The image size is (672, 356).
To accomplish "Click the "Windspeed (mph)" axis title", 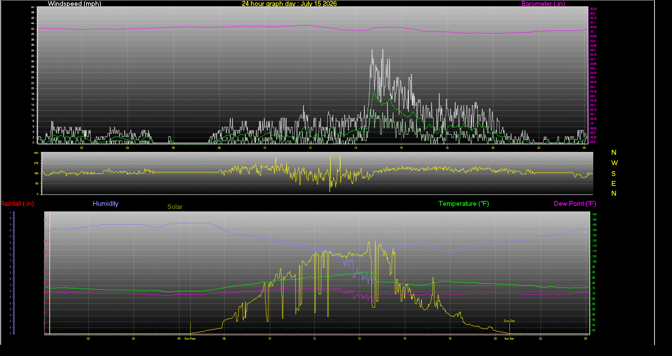I will 75,4.
